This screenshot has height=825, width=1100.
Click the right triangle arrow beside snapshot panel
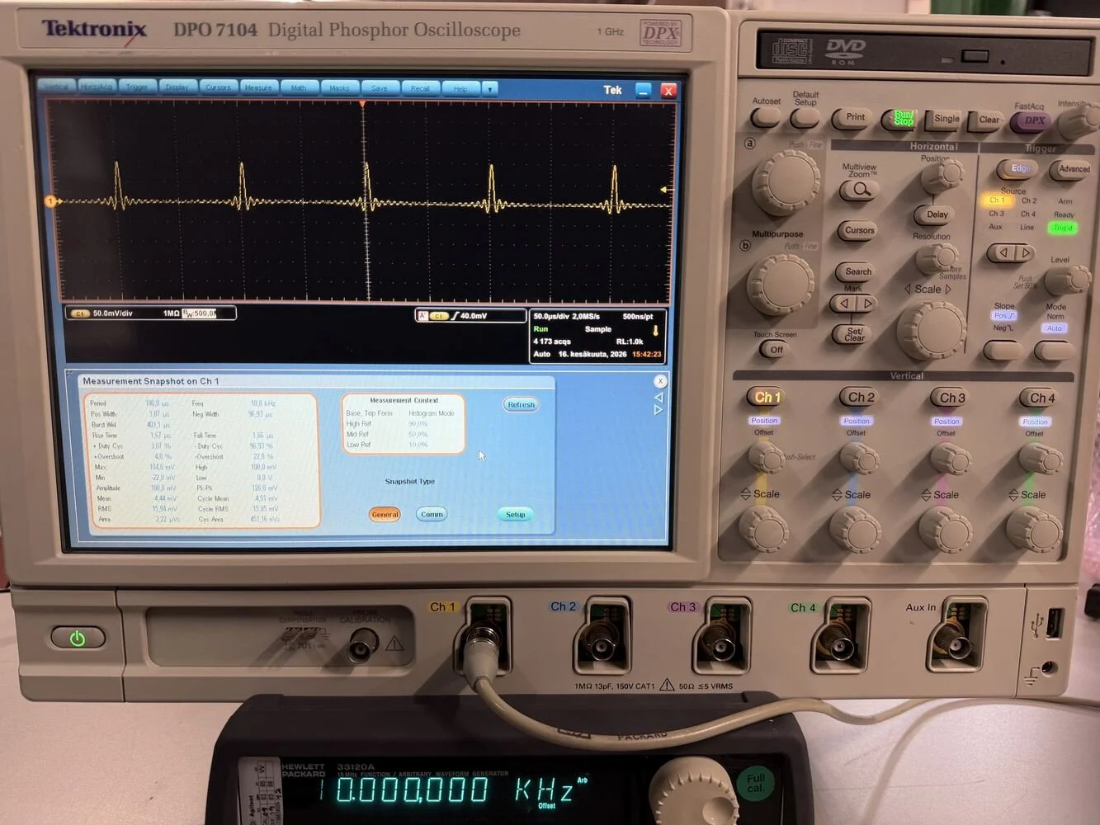click(659, 410)
